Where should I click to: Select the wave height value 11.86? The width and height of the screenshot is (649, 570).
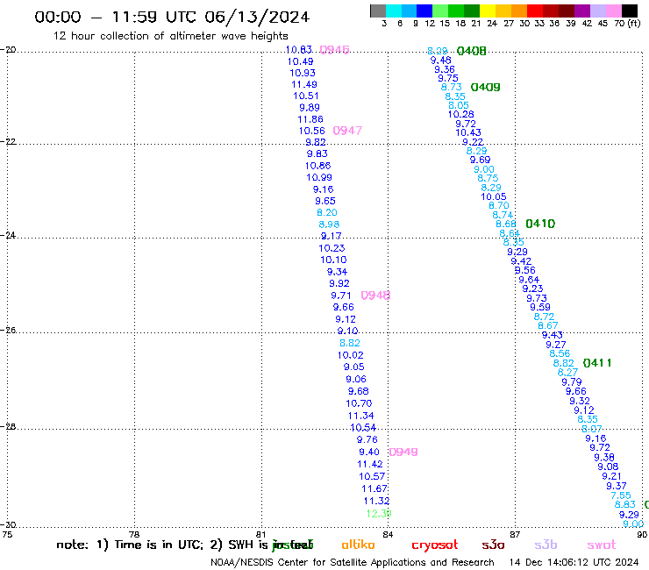[310, 119]
